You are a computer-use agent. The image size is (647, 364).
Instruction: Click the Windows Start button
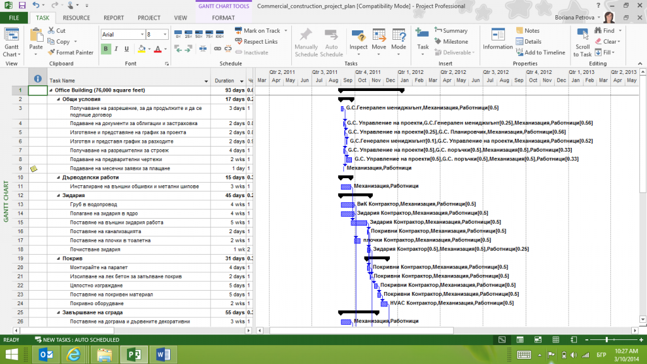tap(12, 355)
